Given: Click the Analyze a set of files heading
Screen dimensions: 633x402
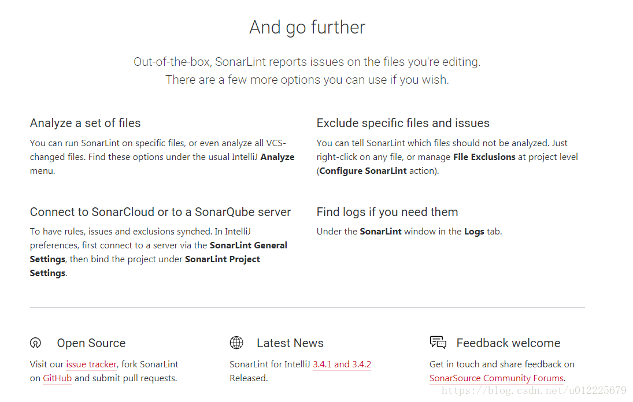Looking at the screenshot, I should click(x=85, y=123).
